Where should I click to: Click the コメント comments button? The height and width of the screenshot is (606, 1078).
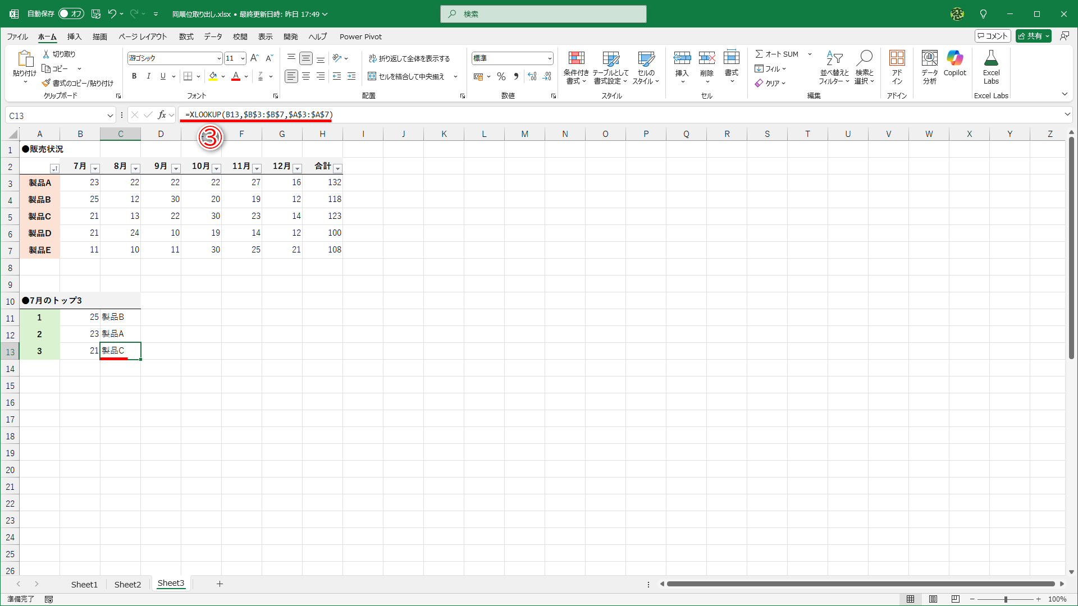[993, 36]
